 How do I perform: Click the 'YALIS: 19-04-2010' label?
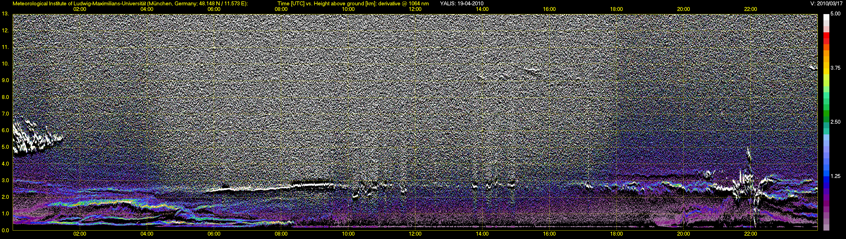click(461, 4)
